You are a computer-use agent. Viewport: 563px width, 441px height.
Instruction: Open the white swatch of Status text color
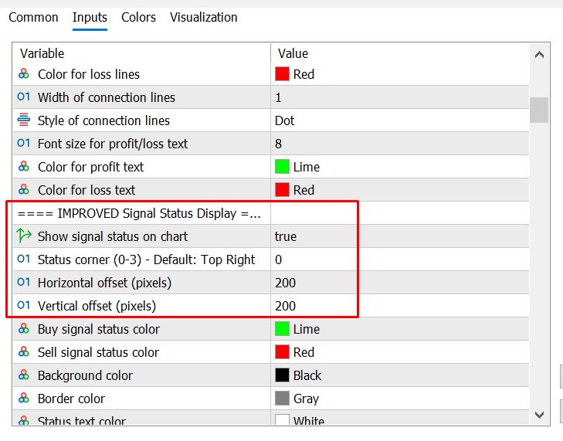[x=282, y=419]
